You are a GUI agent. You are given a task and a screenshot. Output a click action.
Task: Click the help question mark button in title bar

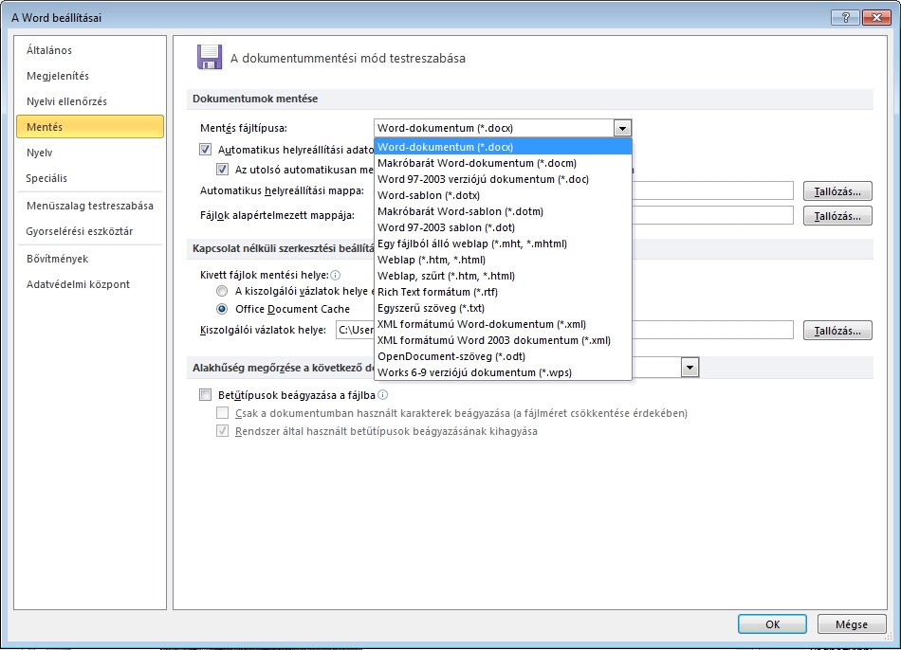coord(845,17)
